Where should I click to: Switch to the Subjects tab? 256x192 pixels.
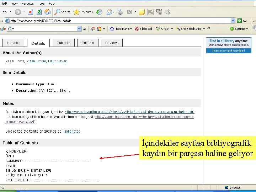pos(63,43)
